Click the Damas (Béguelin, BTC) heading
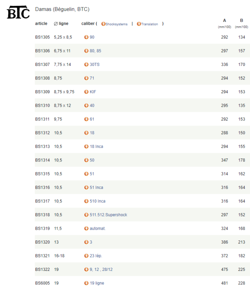Screen dimensions: 250x289 click(x=62, y=9)
